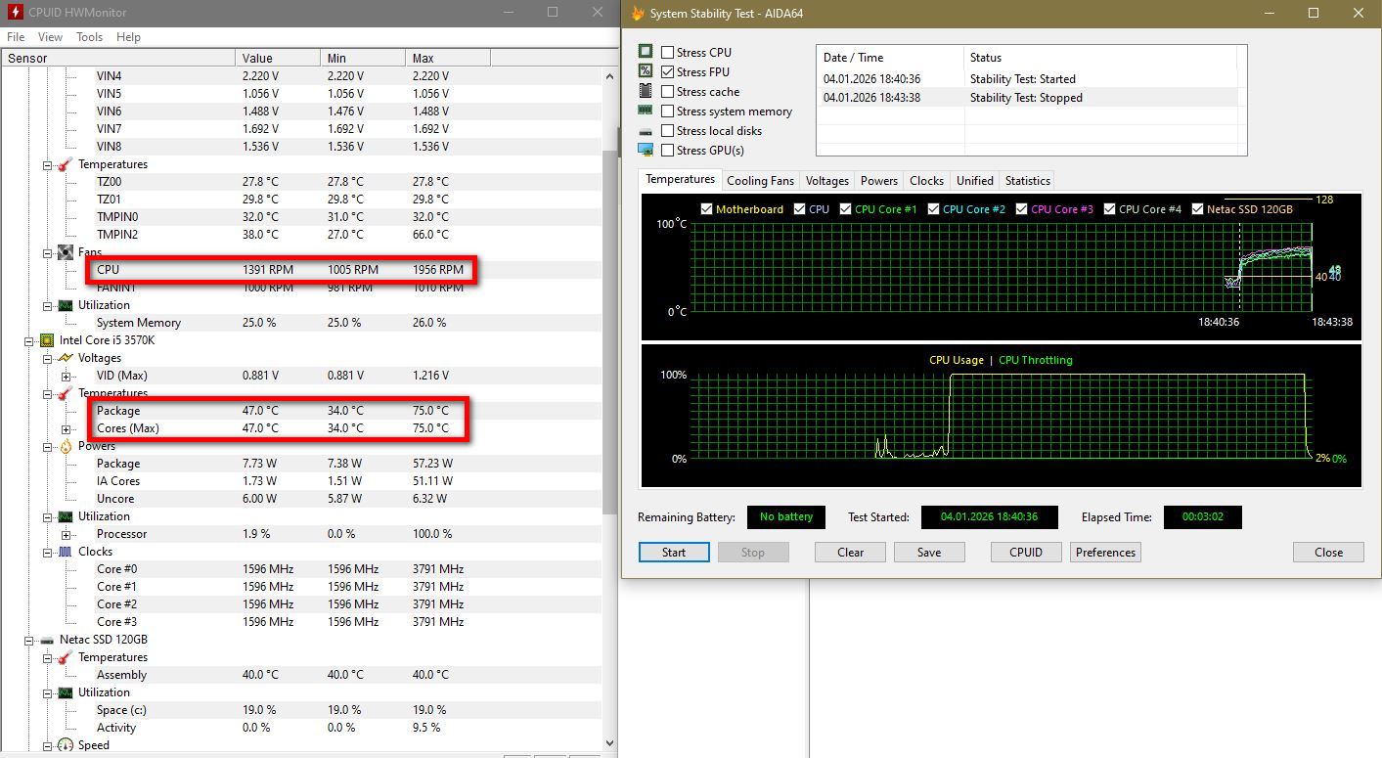Tick Stress system memory checkbox
1382x758 pixels.
click(668, 111)
